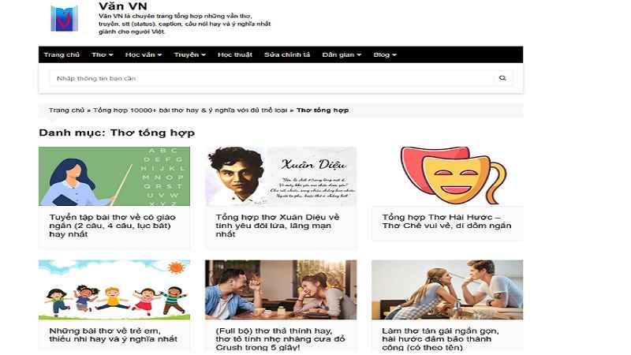
Task: Expand the Dân gian dropdown menu
Action: [x=342, y=54]
